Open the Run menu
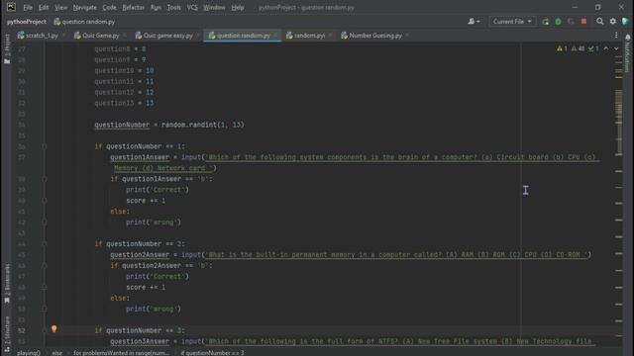Viewport: 634px width, 356px height. click(x=156, y=7)
